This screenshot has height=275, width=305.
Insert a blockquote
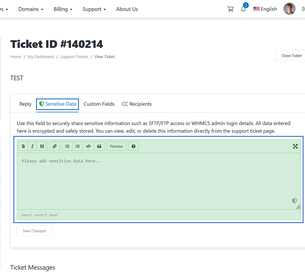pyautogui.click(x=99, y=146)
